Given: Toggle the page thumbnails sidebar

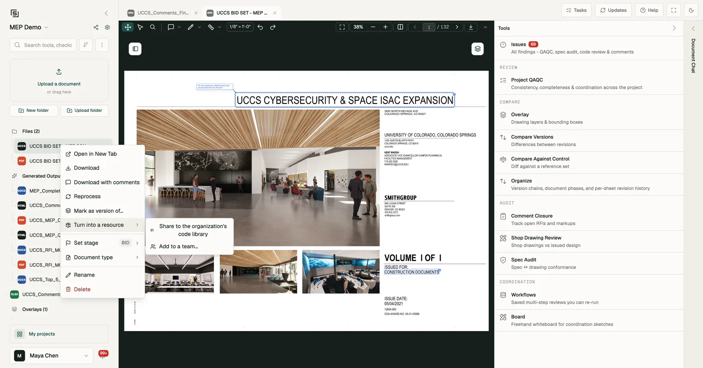Looking at the screenshot, I should pyautogui.click(x=135, y=49).
